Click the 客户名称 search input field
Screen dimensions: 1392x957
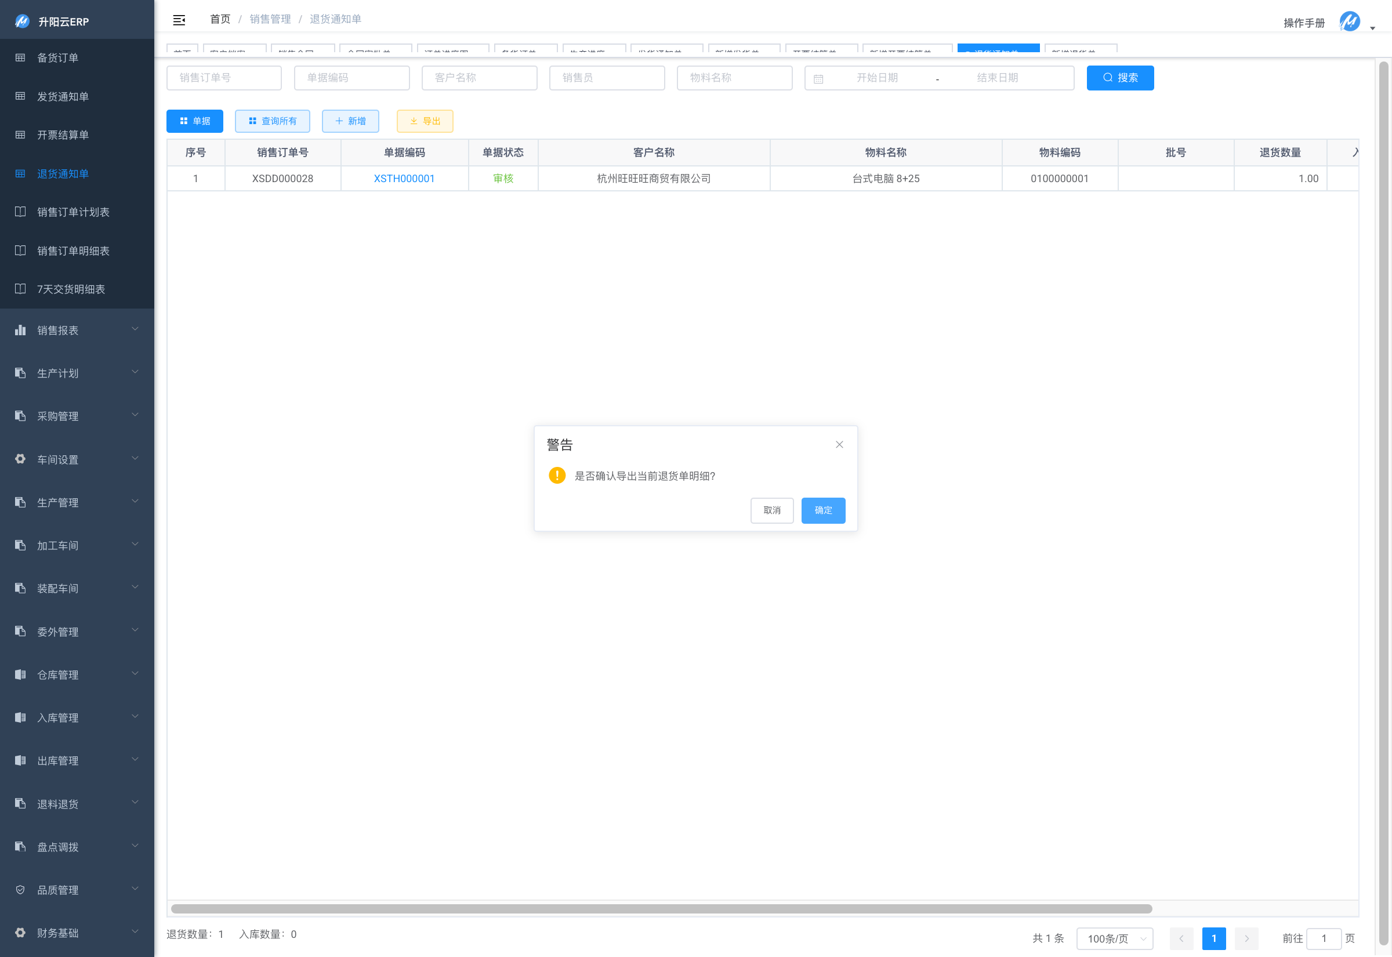coord(479,78)
